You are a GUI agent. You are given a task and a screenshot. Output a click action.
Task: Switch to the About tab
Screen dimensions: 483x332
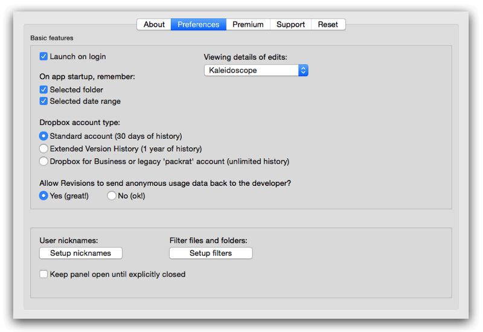154,25
